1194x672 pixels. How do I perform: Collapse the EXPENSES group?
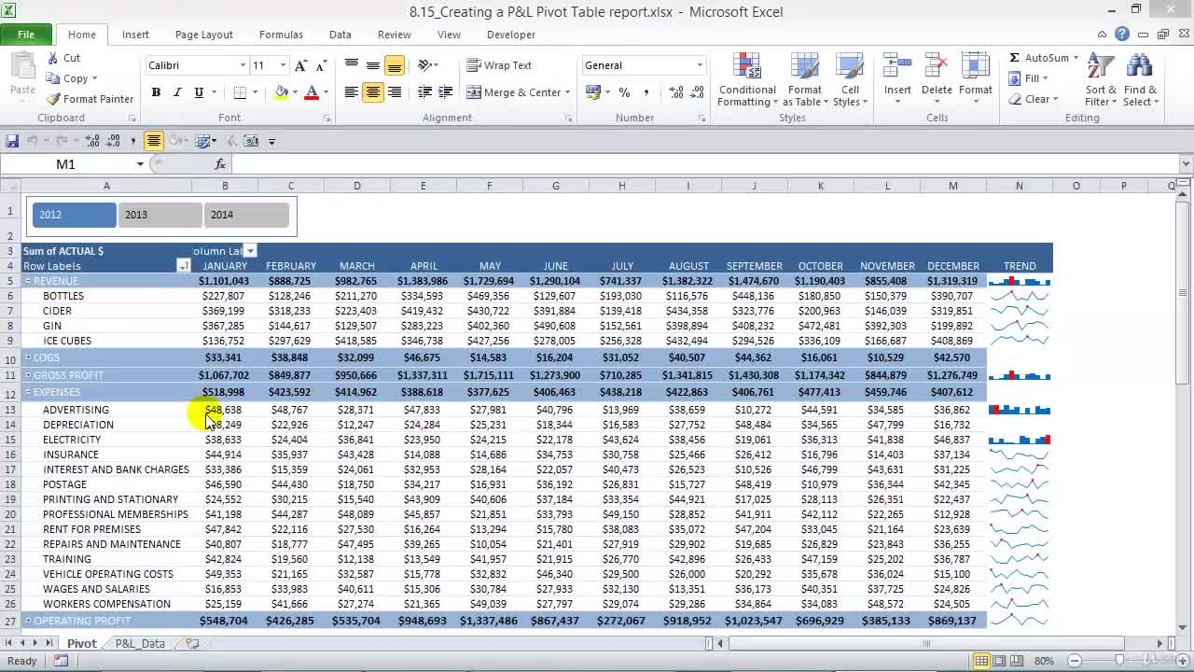coord(28,392)
